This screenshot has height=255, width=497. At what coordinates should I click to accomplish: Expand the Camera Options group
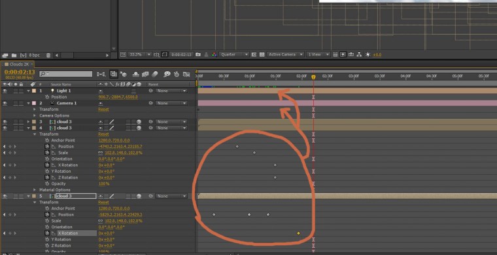point(35,115)
